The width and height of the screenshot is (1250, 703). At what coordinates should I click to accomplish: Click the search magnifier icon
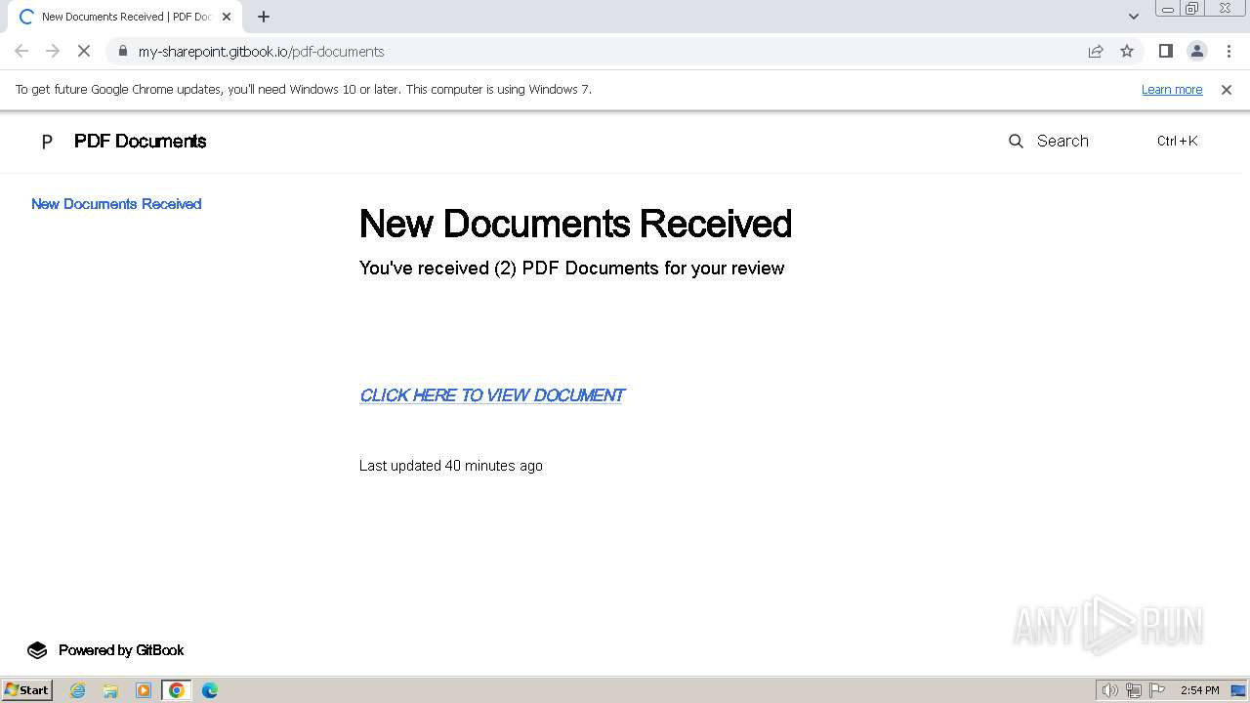[x=1016, y=142]
